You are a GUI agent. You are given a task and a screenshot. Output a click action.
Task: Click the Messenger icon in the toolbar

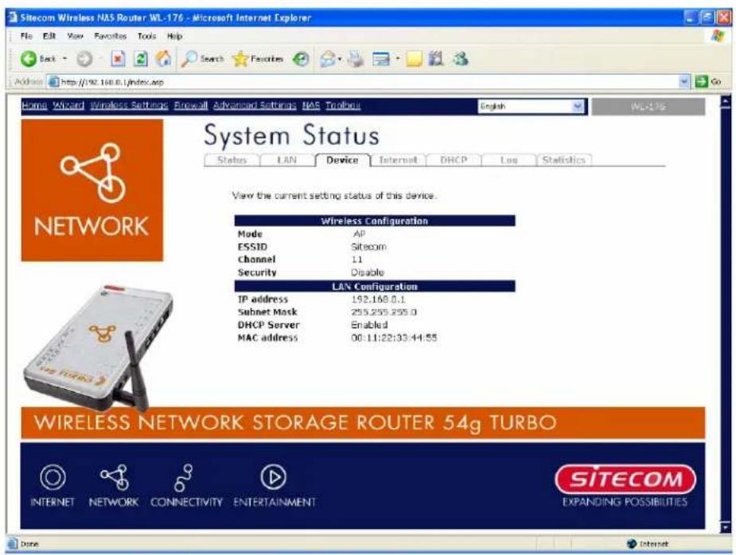(461, 59)
